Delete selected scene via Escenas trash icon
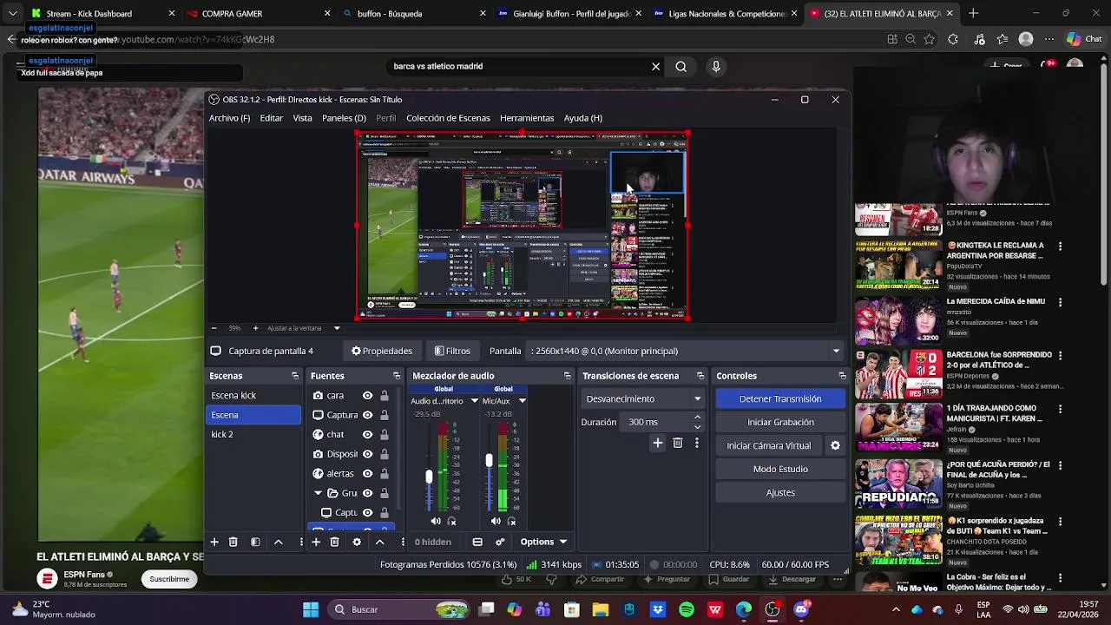This screenshot has height=625, width=1111. pos(233,542)
